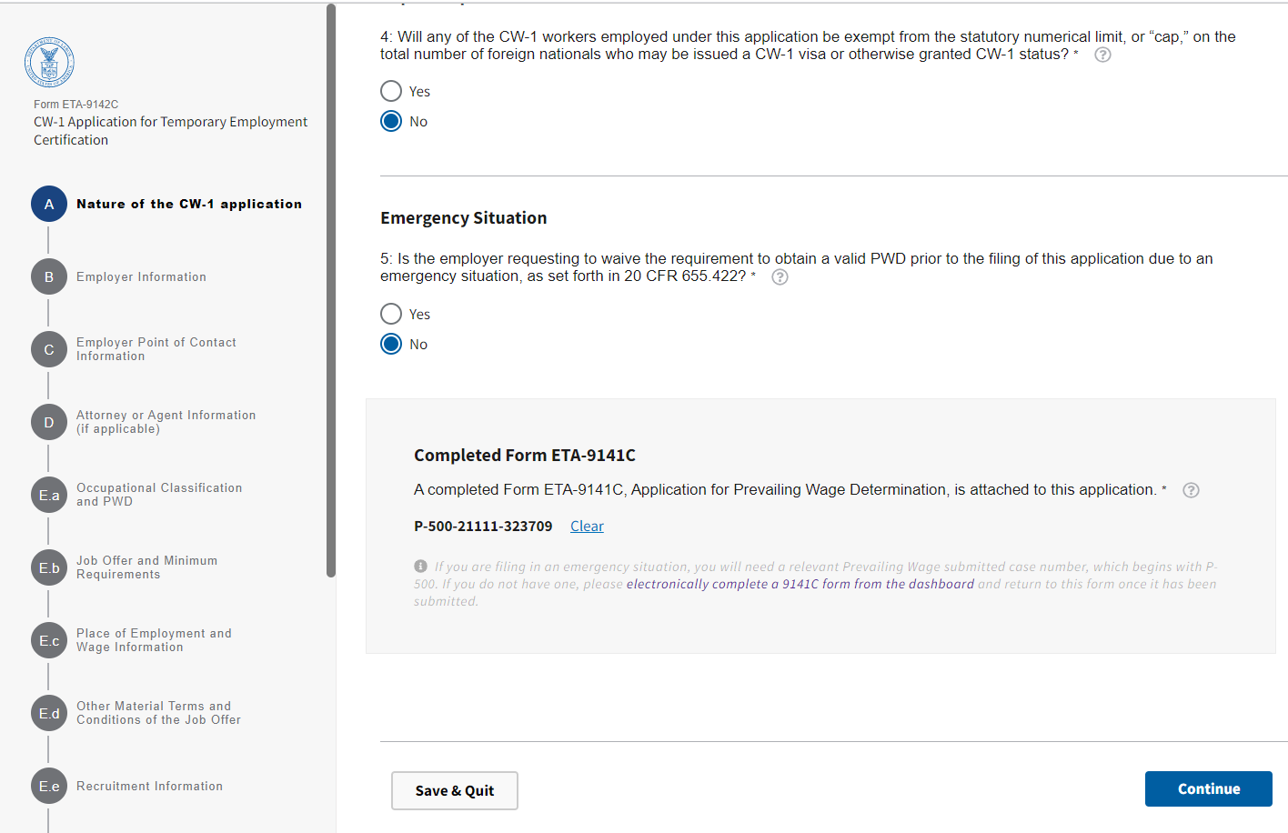Click the Department of Labor seal logo
The width and height of the screenshot is (1288, 833).
pyautogui.click(x=49, y=62)
